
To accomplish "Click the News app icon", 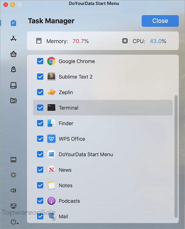I will point(51,170).
